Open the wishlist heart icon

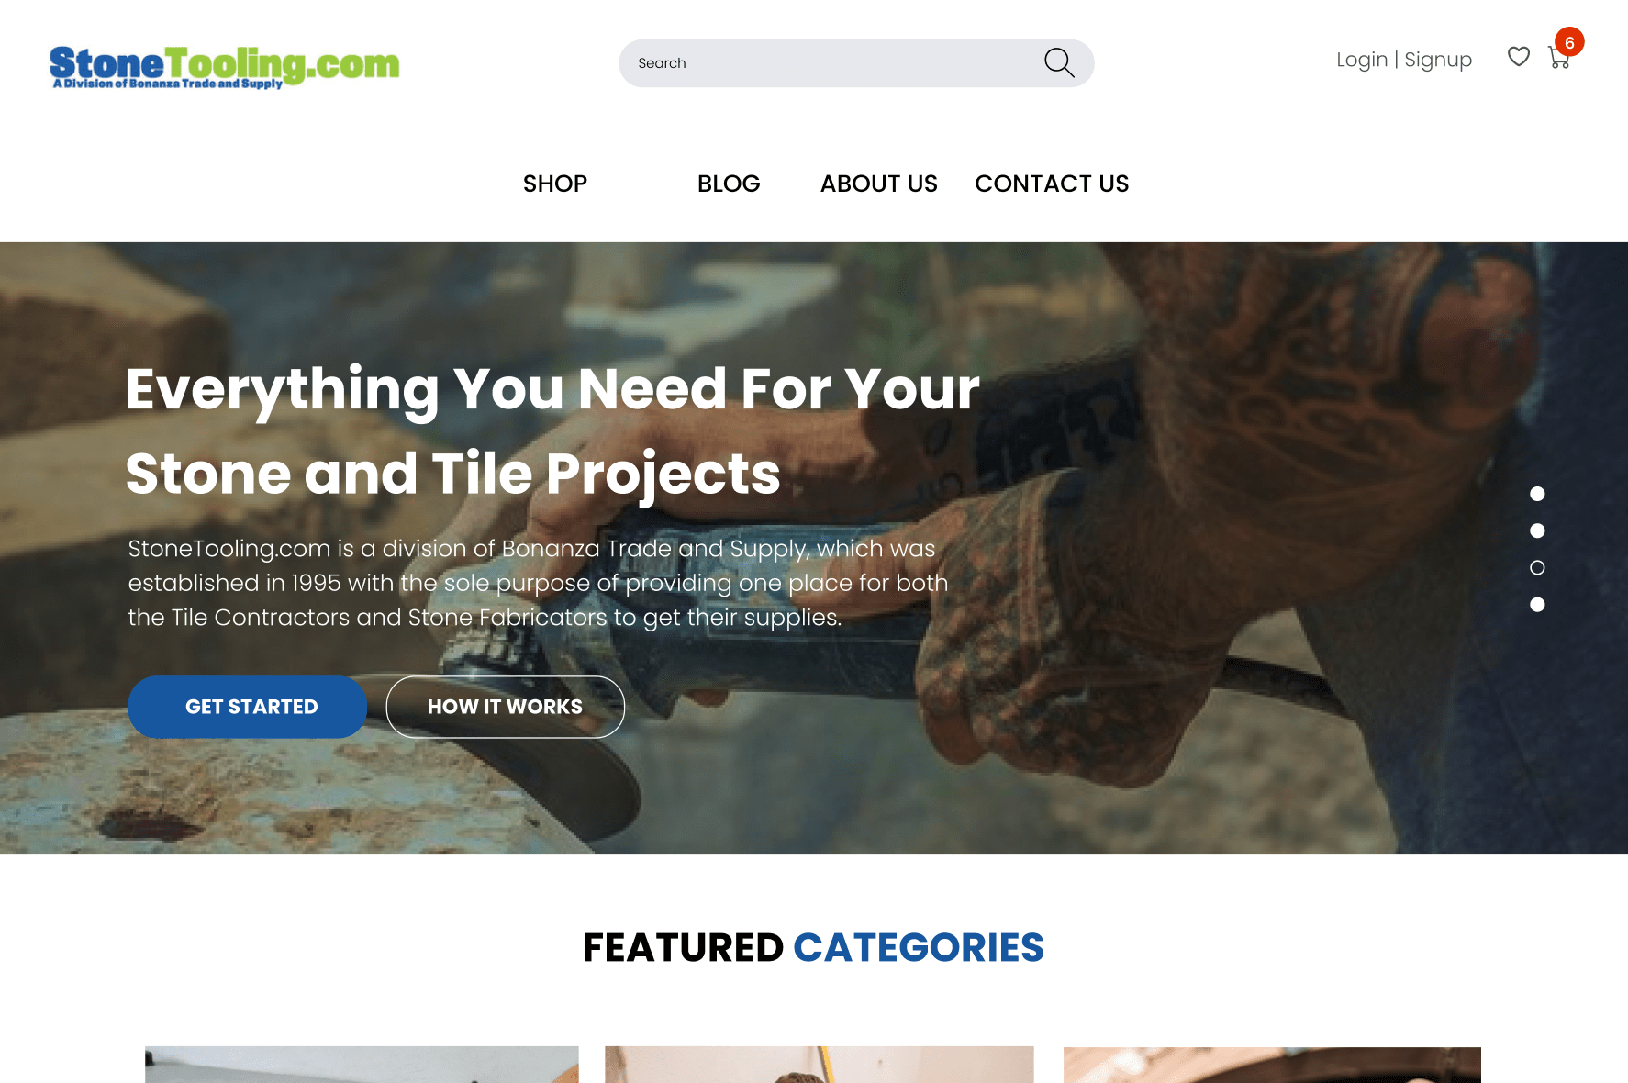tap(1519, 57)
